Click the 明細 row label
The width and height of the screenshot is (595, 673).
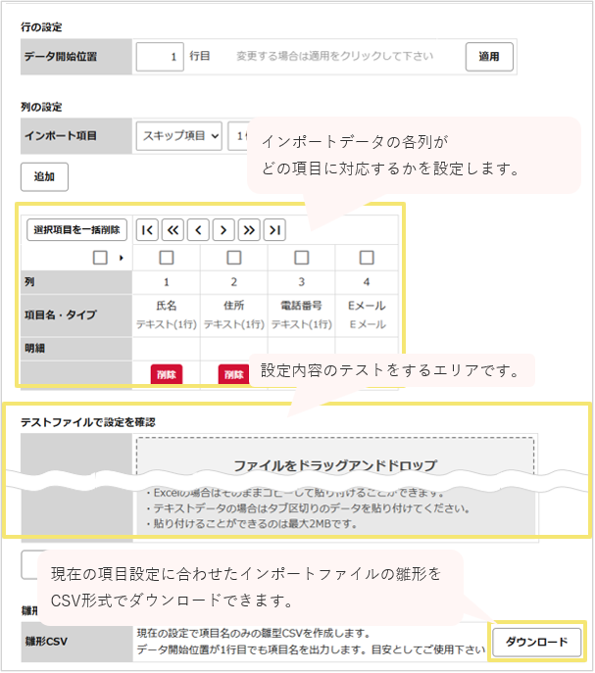tap(34, 349)
